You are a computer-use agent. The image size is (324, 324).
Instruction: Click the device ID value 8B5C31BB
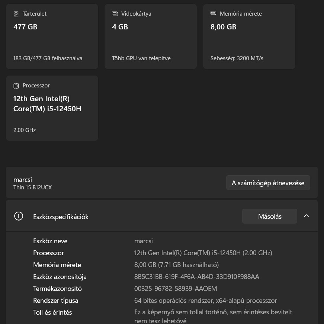[x=196, y=277]
